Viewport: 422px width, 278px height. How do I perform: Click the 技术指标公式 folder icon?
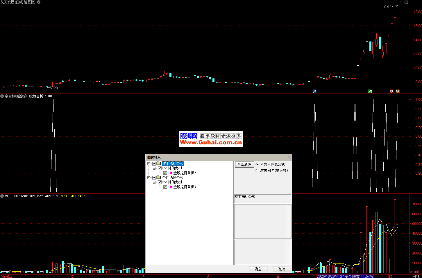pyautogui.click(x=159, y=164)
